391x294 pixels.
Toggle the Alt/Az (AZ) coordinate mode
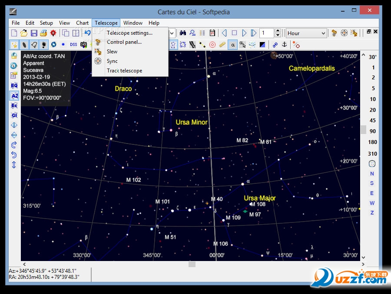14,95
